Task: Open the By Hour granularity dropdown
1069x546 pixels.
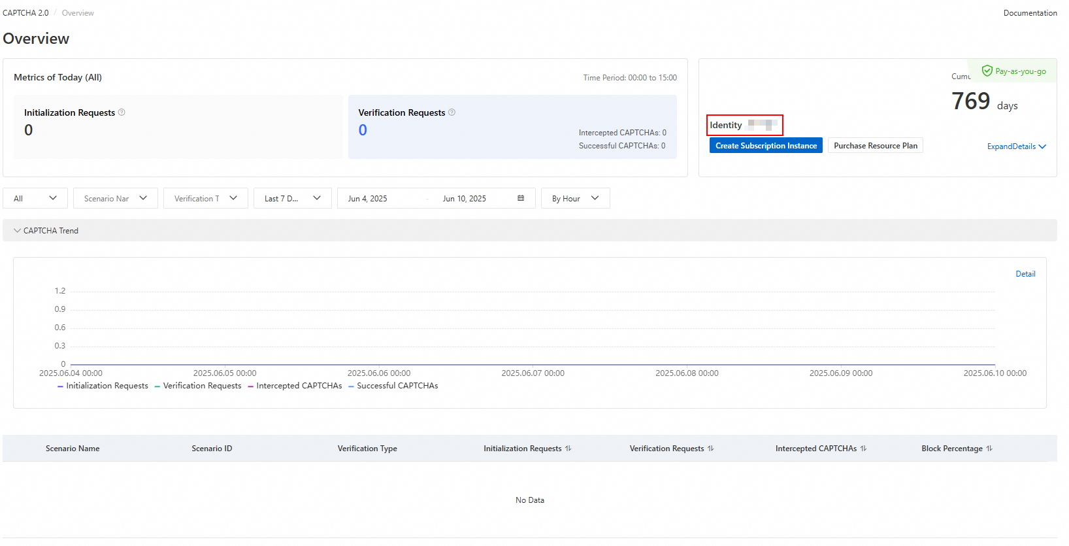Action: click(576, 198)
